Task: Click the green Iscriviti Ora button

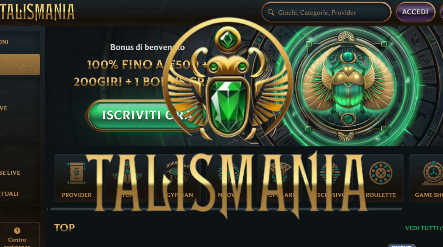Action: [x=146, y=115]
